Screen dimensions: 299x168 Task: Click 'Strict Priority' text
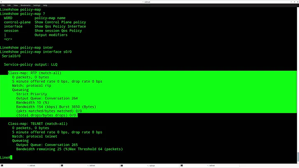click(32, 94)
